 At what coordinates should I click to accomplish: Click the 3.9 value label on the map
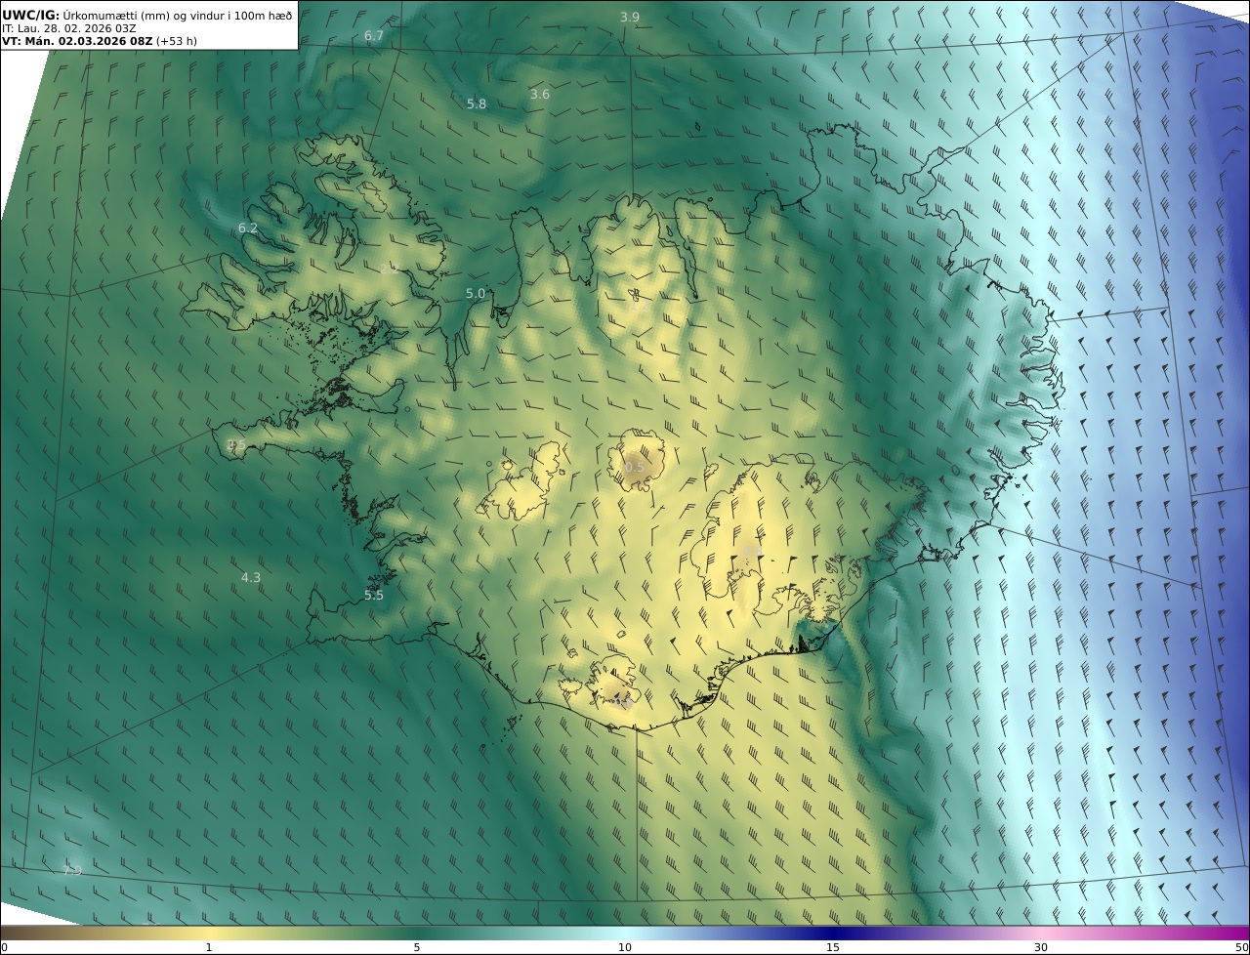pos(630,18)
